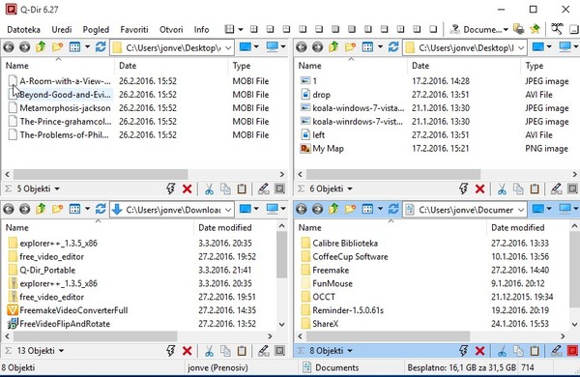Click horizontal scrollbar thumb in top-left pane
The height and width of the screenshot is (377, 580).
(x=101, y=174)
